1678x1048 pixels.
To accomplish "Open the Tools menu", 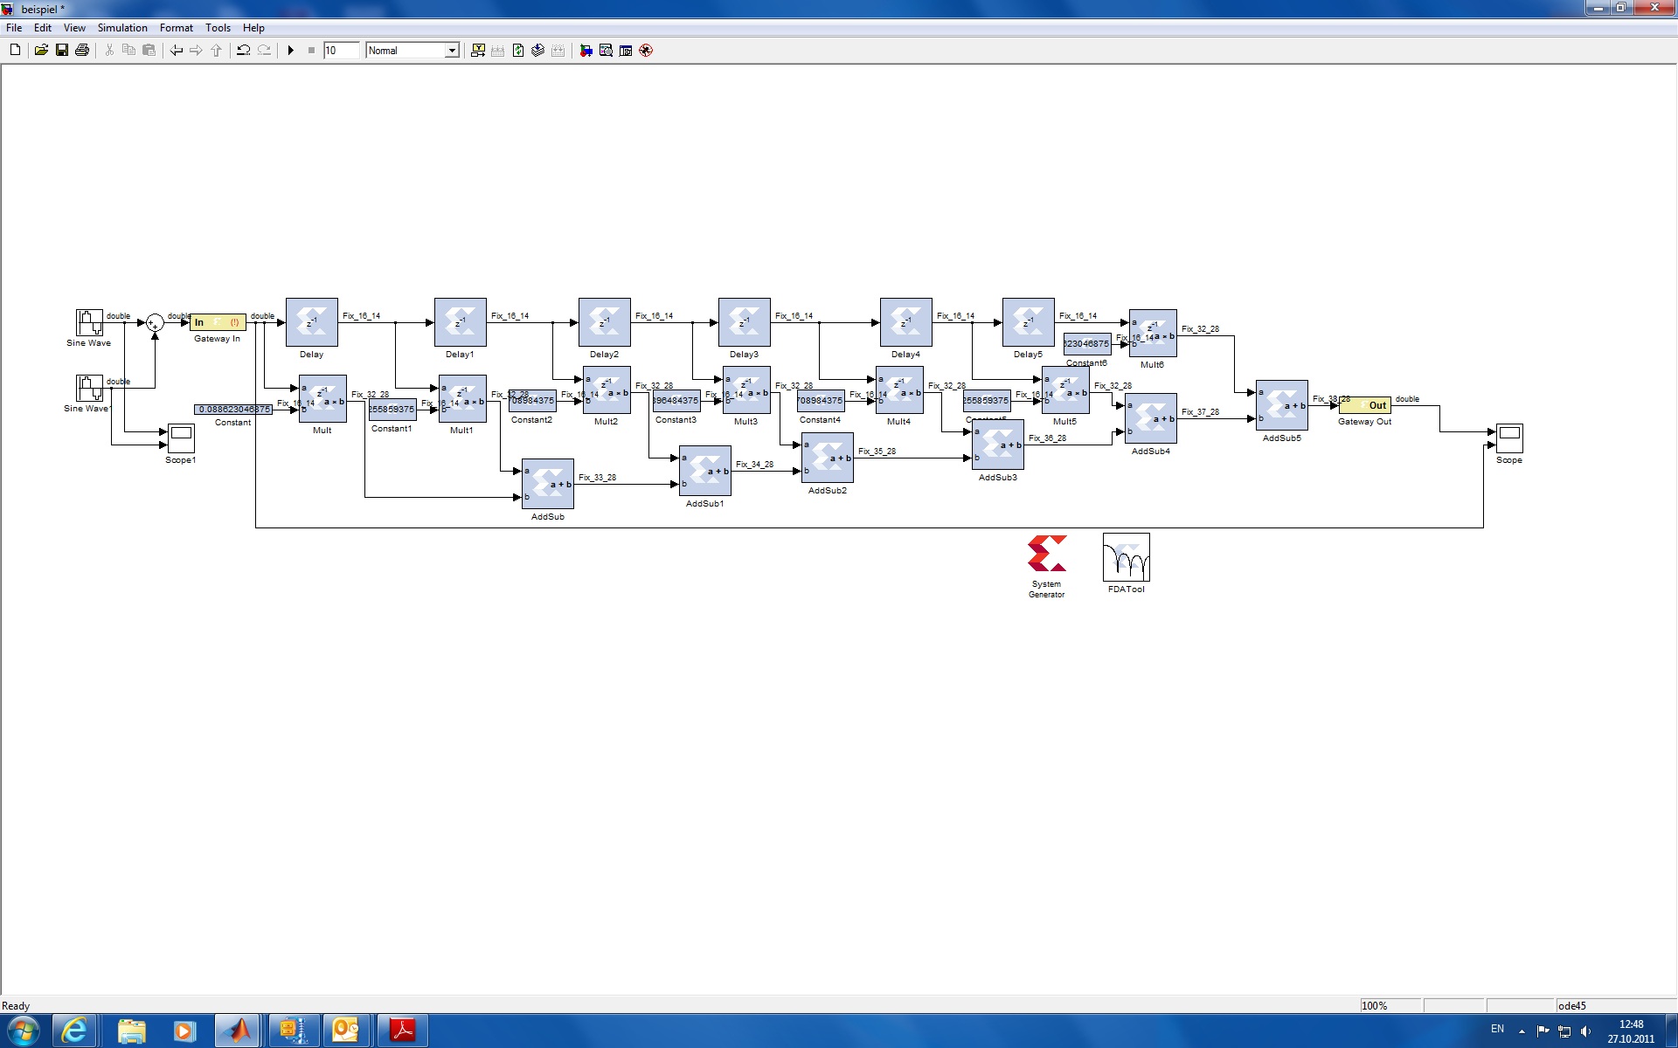I will pos(218,28).
